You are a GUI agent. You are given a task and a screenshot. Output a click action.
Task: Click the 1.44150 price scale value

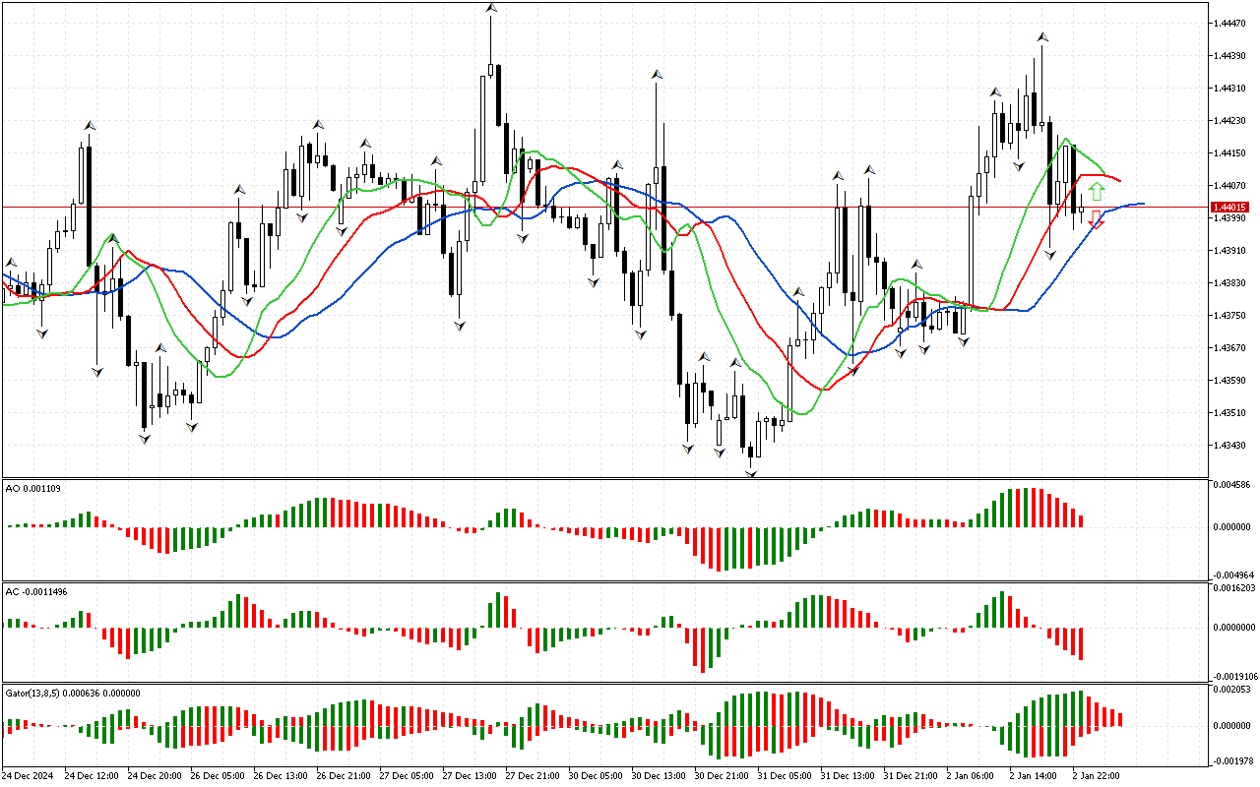(1230, 152)
